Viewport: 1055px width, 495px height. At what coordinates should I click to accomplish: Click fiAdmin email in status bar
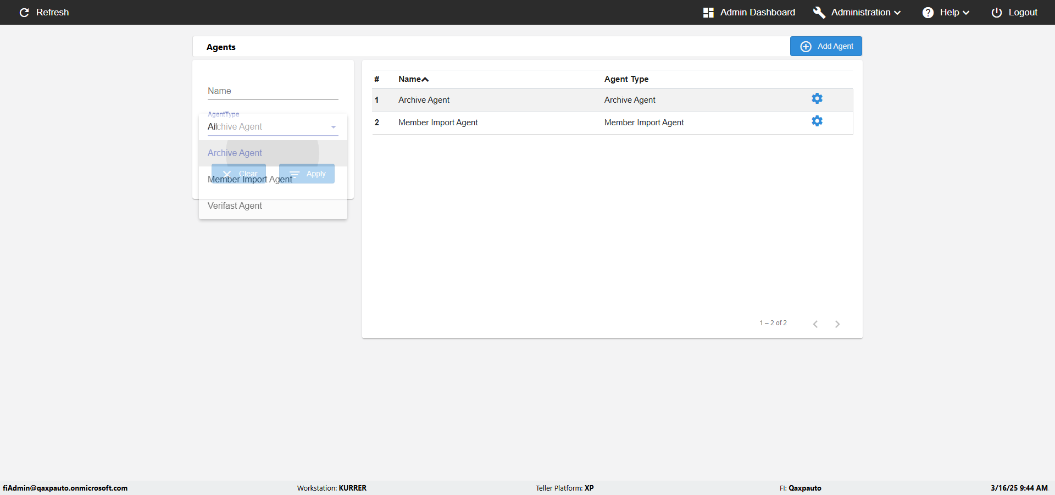(x=65, y=488)
